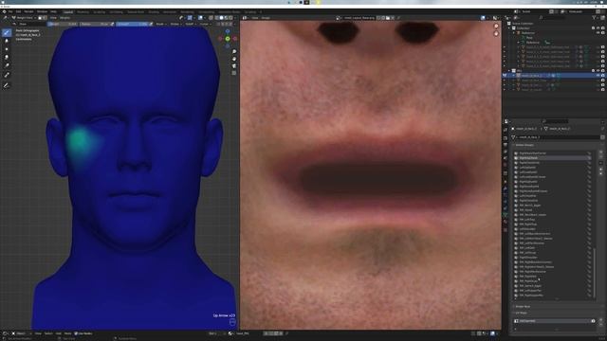Open the File menu
This screenshot has height=341, width=607.
point(10,11)
